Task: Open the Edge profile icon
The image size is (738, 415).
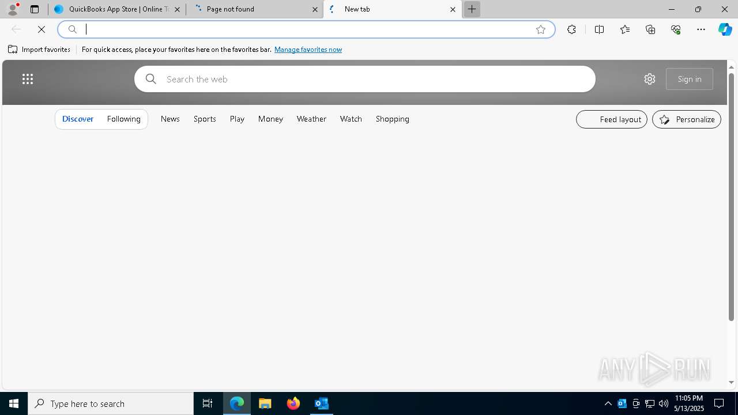Action: 13,9
